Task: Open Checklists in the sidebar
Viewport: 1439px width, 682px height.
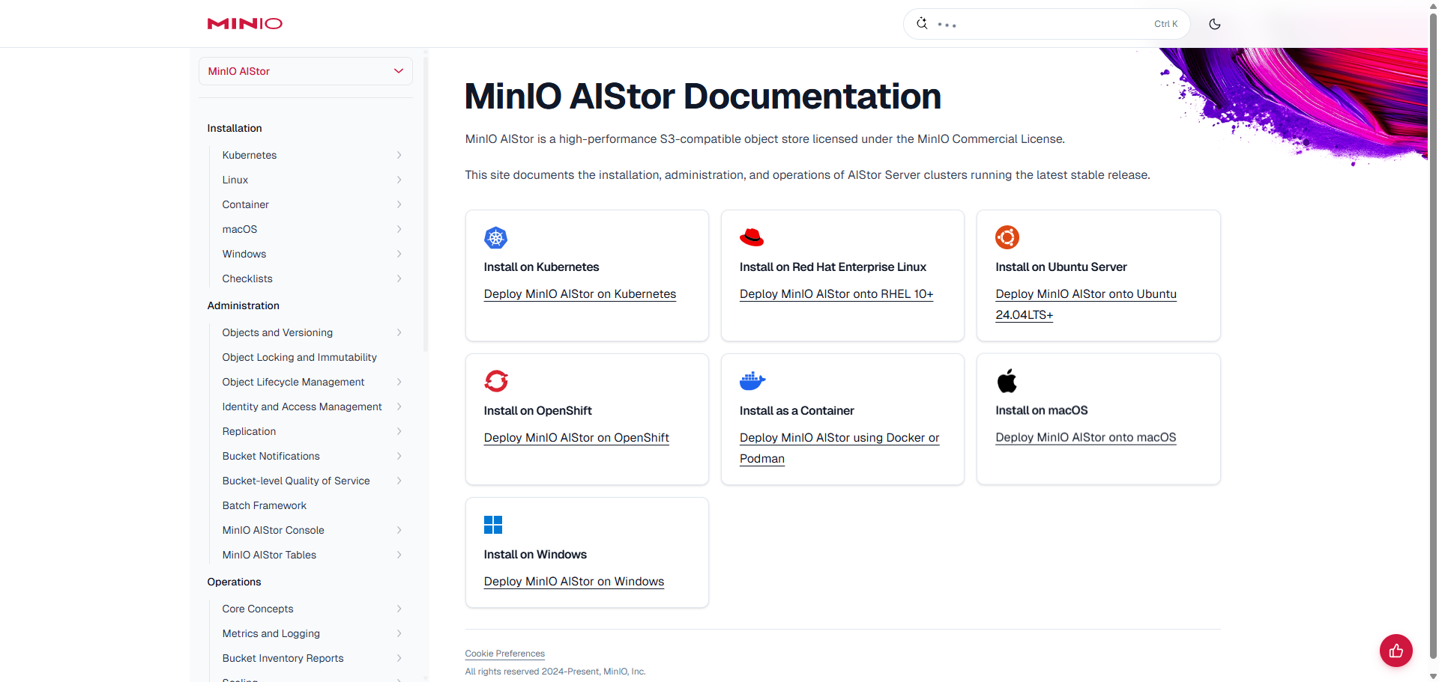Action: [x=247, y=278]
